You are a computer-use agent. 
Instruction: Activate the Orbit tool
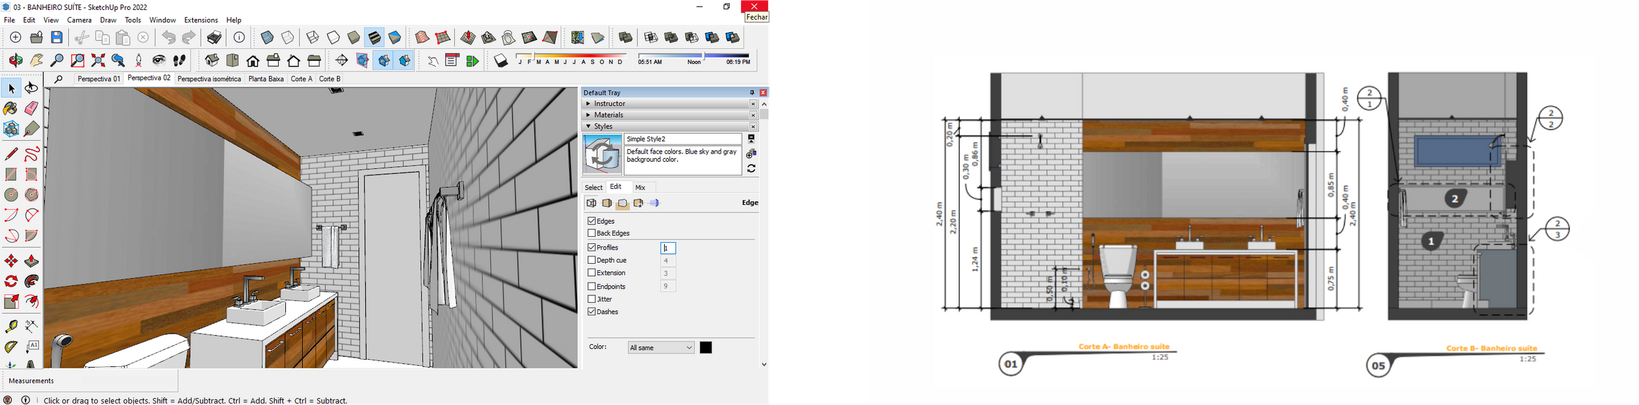[16, 61]
